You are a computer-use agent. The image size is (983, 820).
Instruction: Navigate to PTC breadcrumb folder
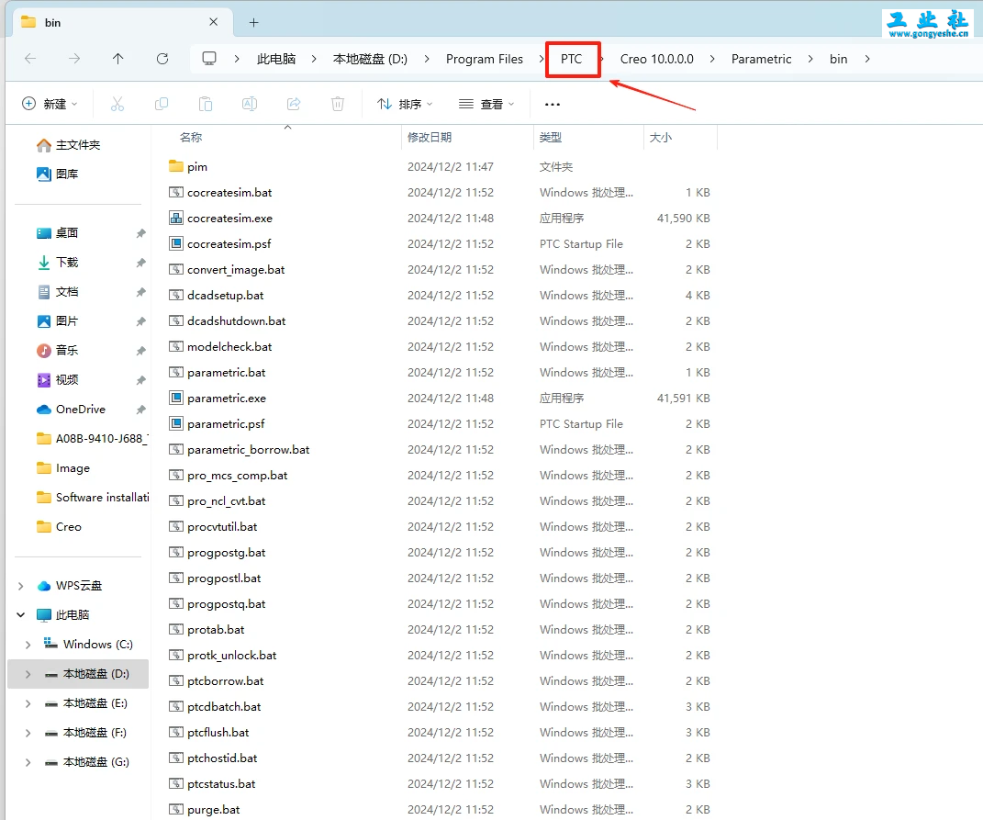coord(571,59)
